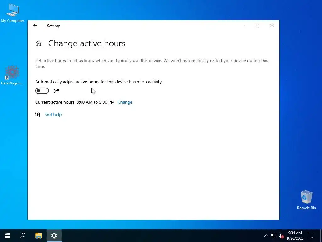
Task: Click the muted volume tray icon
Action: tap(281, 236)
